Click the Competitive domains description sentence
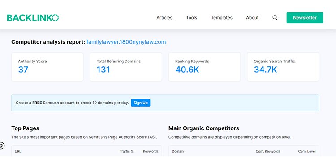The height and width of the screenshot is (165, 336). point(230,137)
